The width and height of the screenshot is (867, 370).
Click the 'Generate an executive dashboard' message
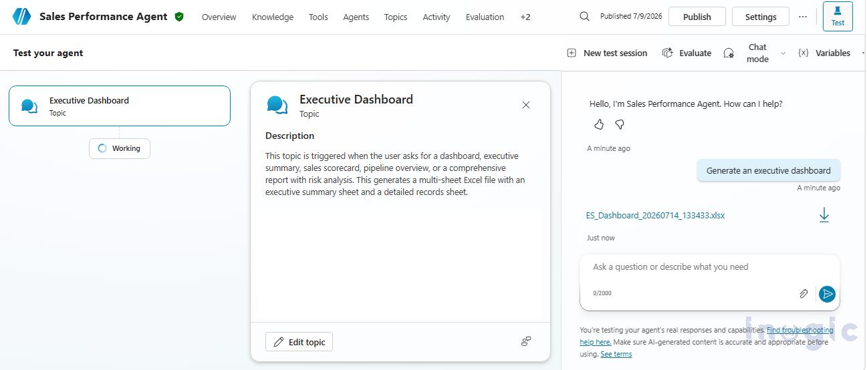pyautogui.click(x=769, y=170)
